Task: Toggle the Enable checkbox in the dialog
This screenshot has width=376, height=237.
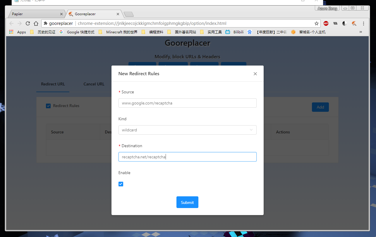Action: pyautogui.click(x=121, y=184)
